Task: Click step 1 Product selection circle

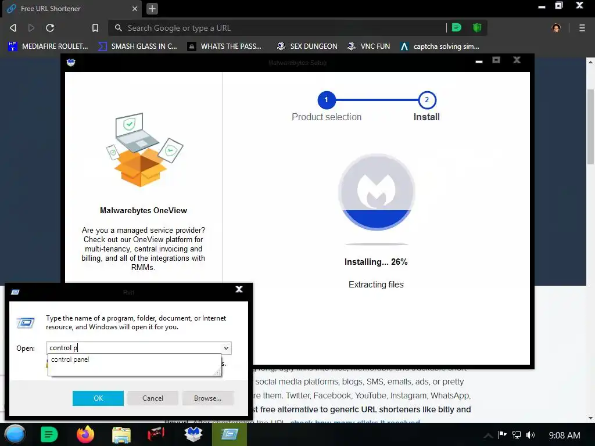Action: tap(326, 100)
